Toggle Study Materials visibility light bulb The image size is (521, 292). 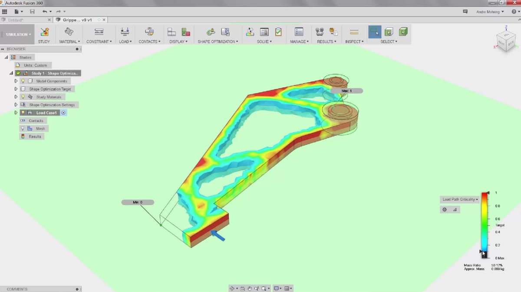pos(23,97)
